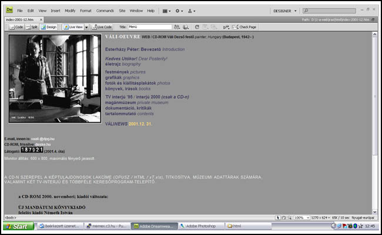Select the pointer Select tool in status bar
Image resolution: width=382 pixels, height=235 pixels.
[x=277, y=217]
